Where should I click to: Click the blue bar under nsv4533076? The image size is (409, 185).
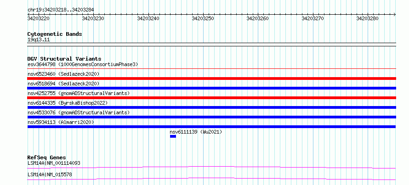coord(211,117)
